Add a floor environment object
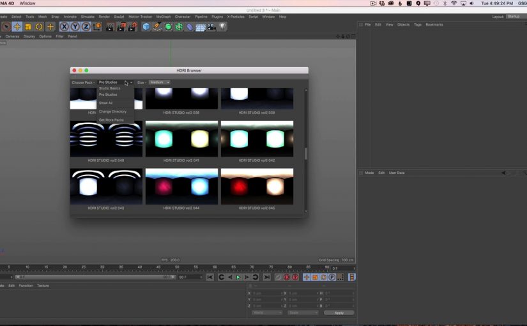The width and height of the screenshot is (527, 326). tap(201, 27)
